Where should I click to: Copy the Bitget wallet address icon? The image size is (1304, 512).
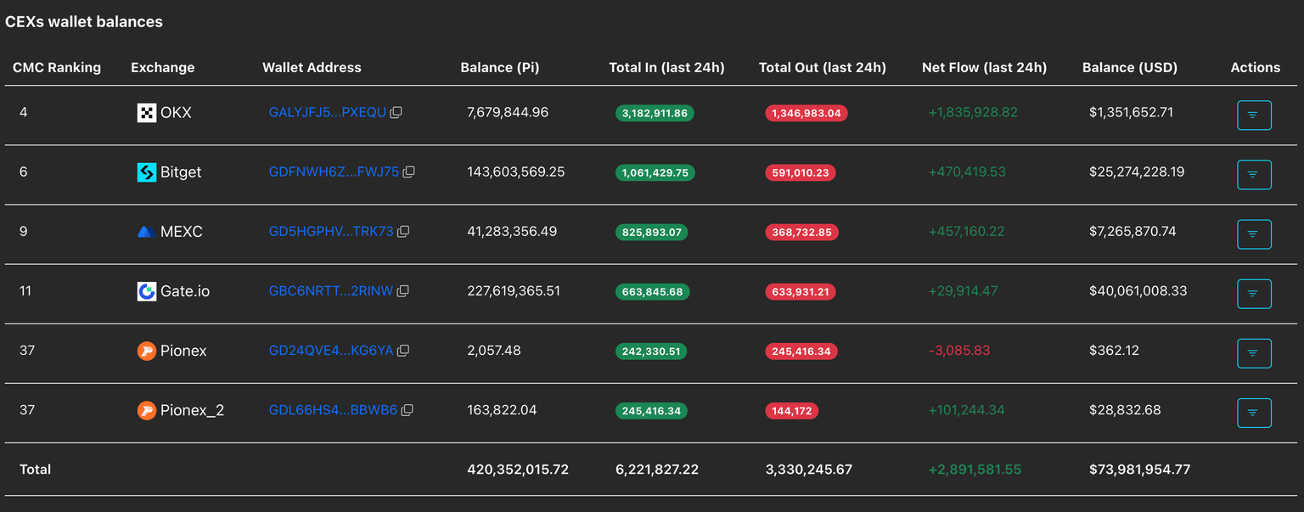(408, 172)
